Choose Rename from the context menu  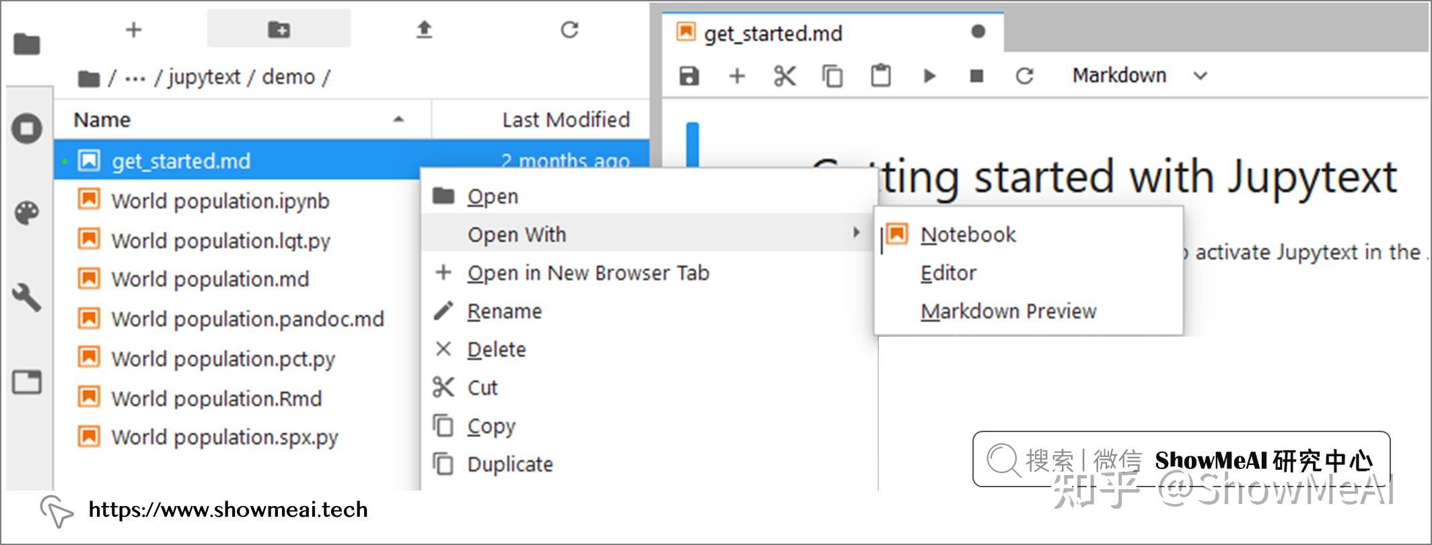tap(649, 311)
